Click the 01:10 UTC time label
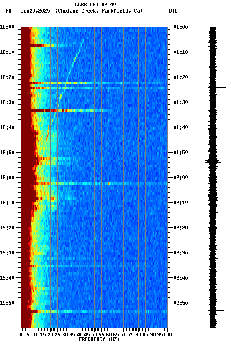 pyautogui.click(x=181, y=52)
